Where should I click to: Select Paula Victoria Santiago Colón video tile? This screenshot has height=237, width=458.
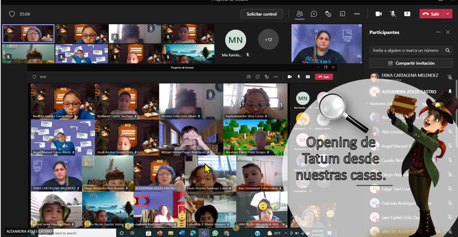tap(210, 173)
